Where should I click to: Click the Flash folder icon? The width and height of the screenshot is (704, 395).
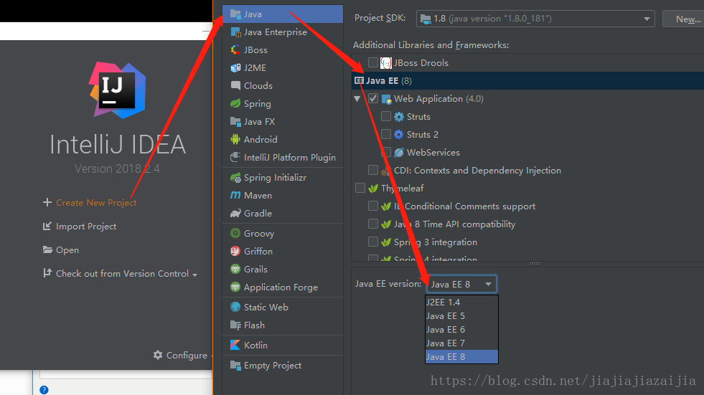[235, 325]
